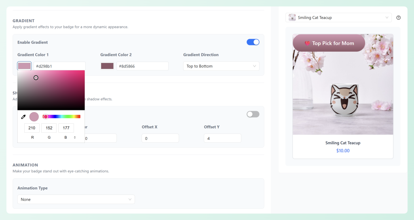Turn on the shadow toggle switch
Screen dimensions: 414x220
pyautogui.click(x=253, y=114)
